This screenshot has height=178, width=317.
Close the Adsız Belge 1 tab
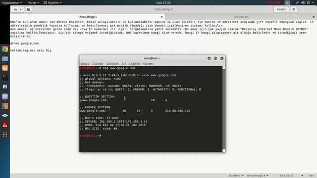point(161,17)
